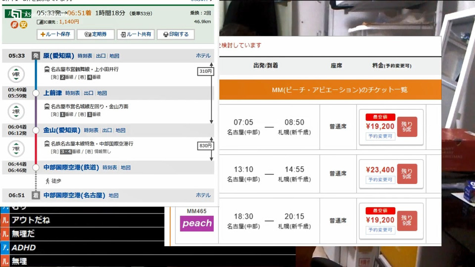Viewport: 475px width, 267px height.
Task: Open 上前津 station link
Action: pyautogui.click(x=52, y=93)
